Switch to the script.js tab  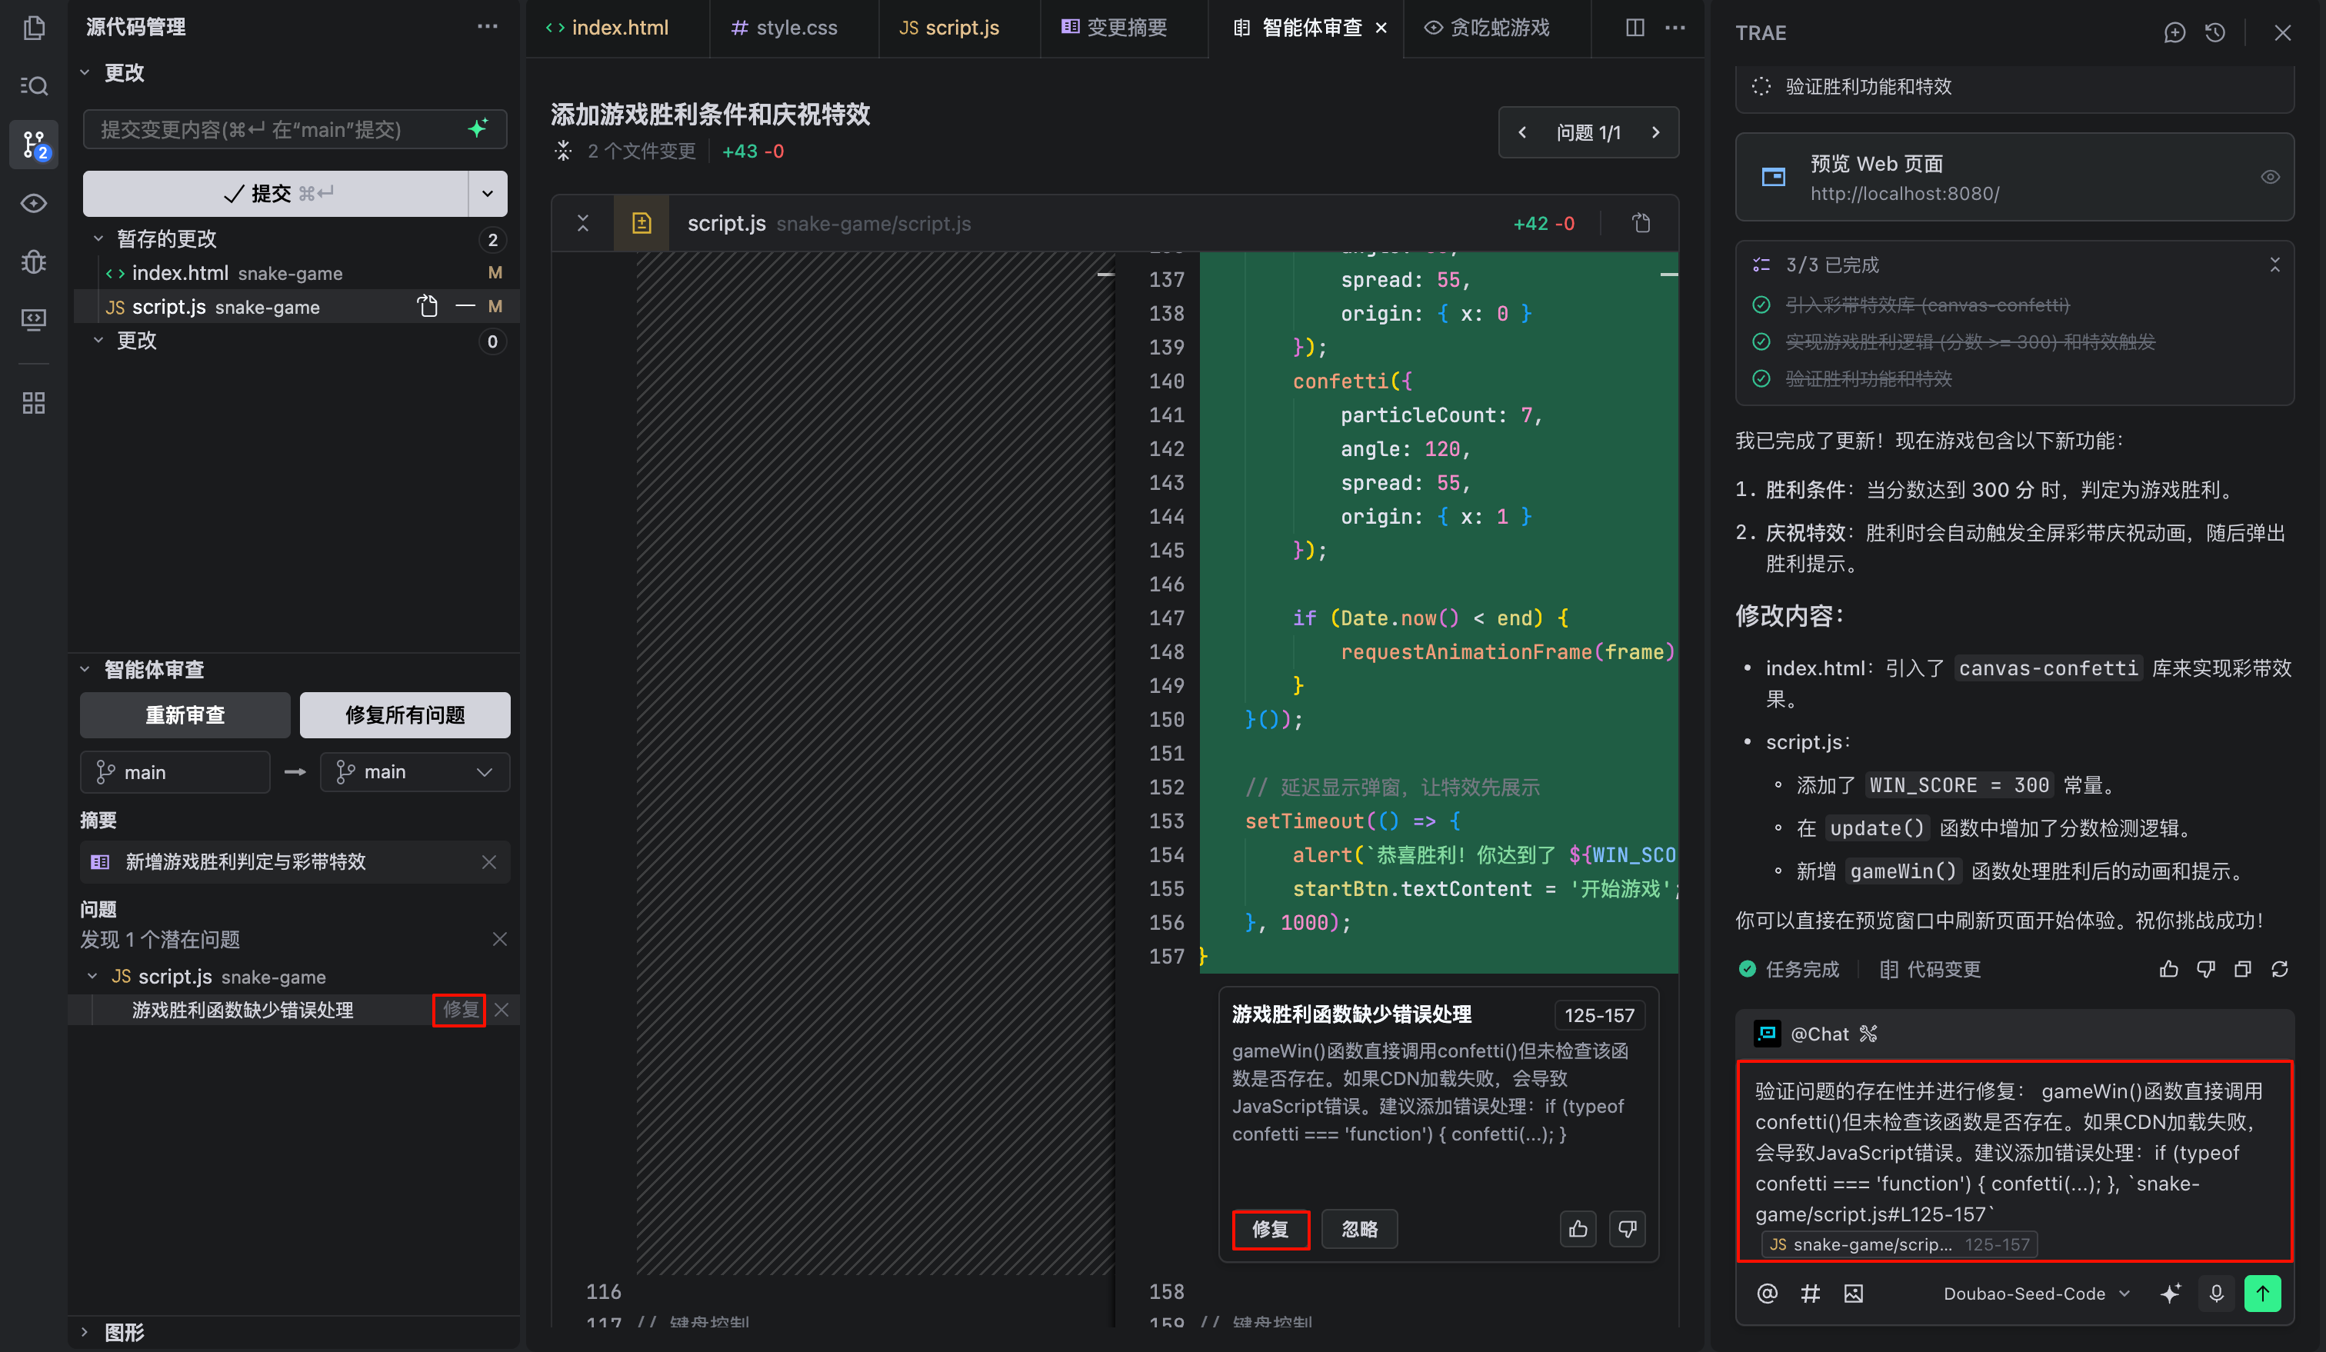click(950, 28)
